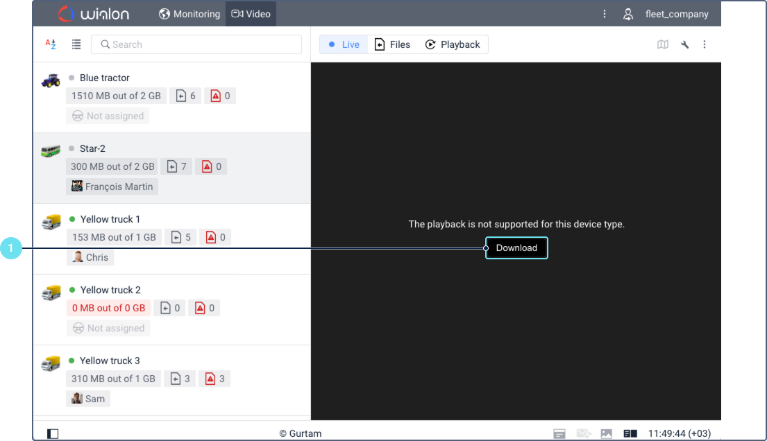Open the wrench settings icon
767x441 pixels.
(684, 44)
